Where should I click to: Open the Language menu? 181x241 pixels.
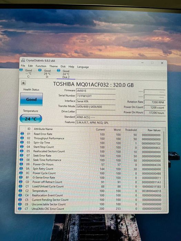[83, 67]
